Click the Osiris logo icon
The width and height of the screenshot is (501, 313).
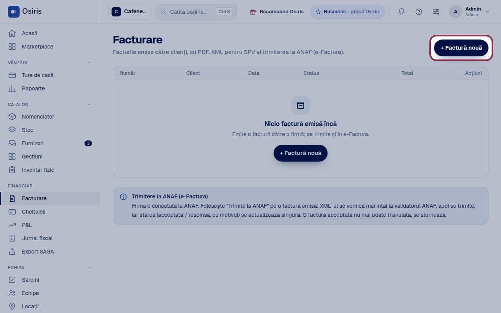[14, 12]
